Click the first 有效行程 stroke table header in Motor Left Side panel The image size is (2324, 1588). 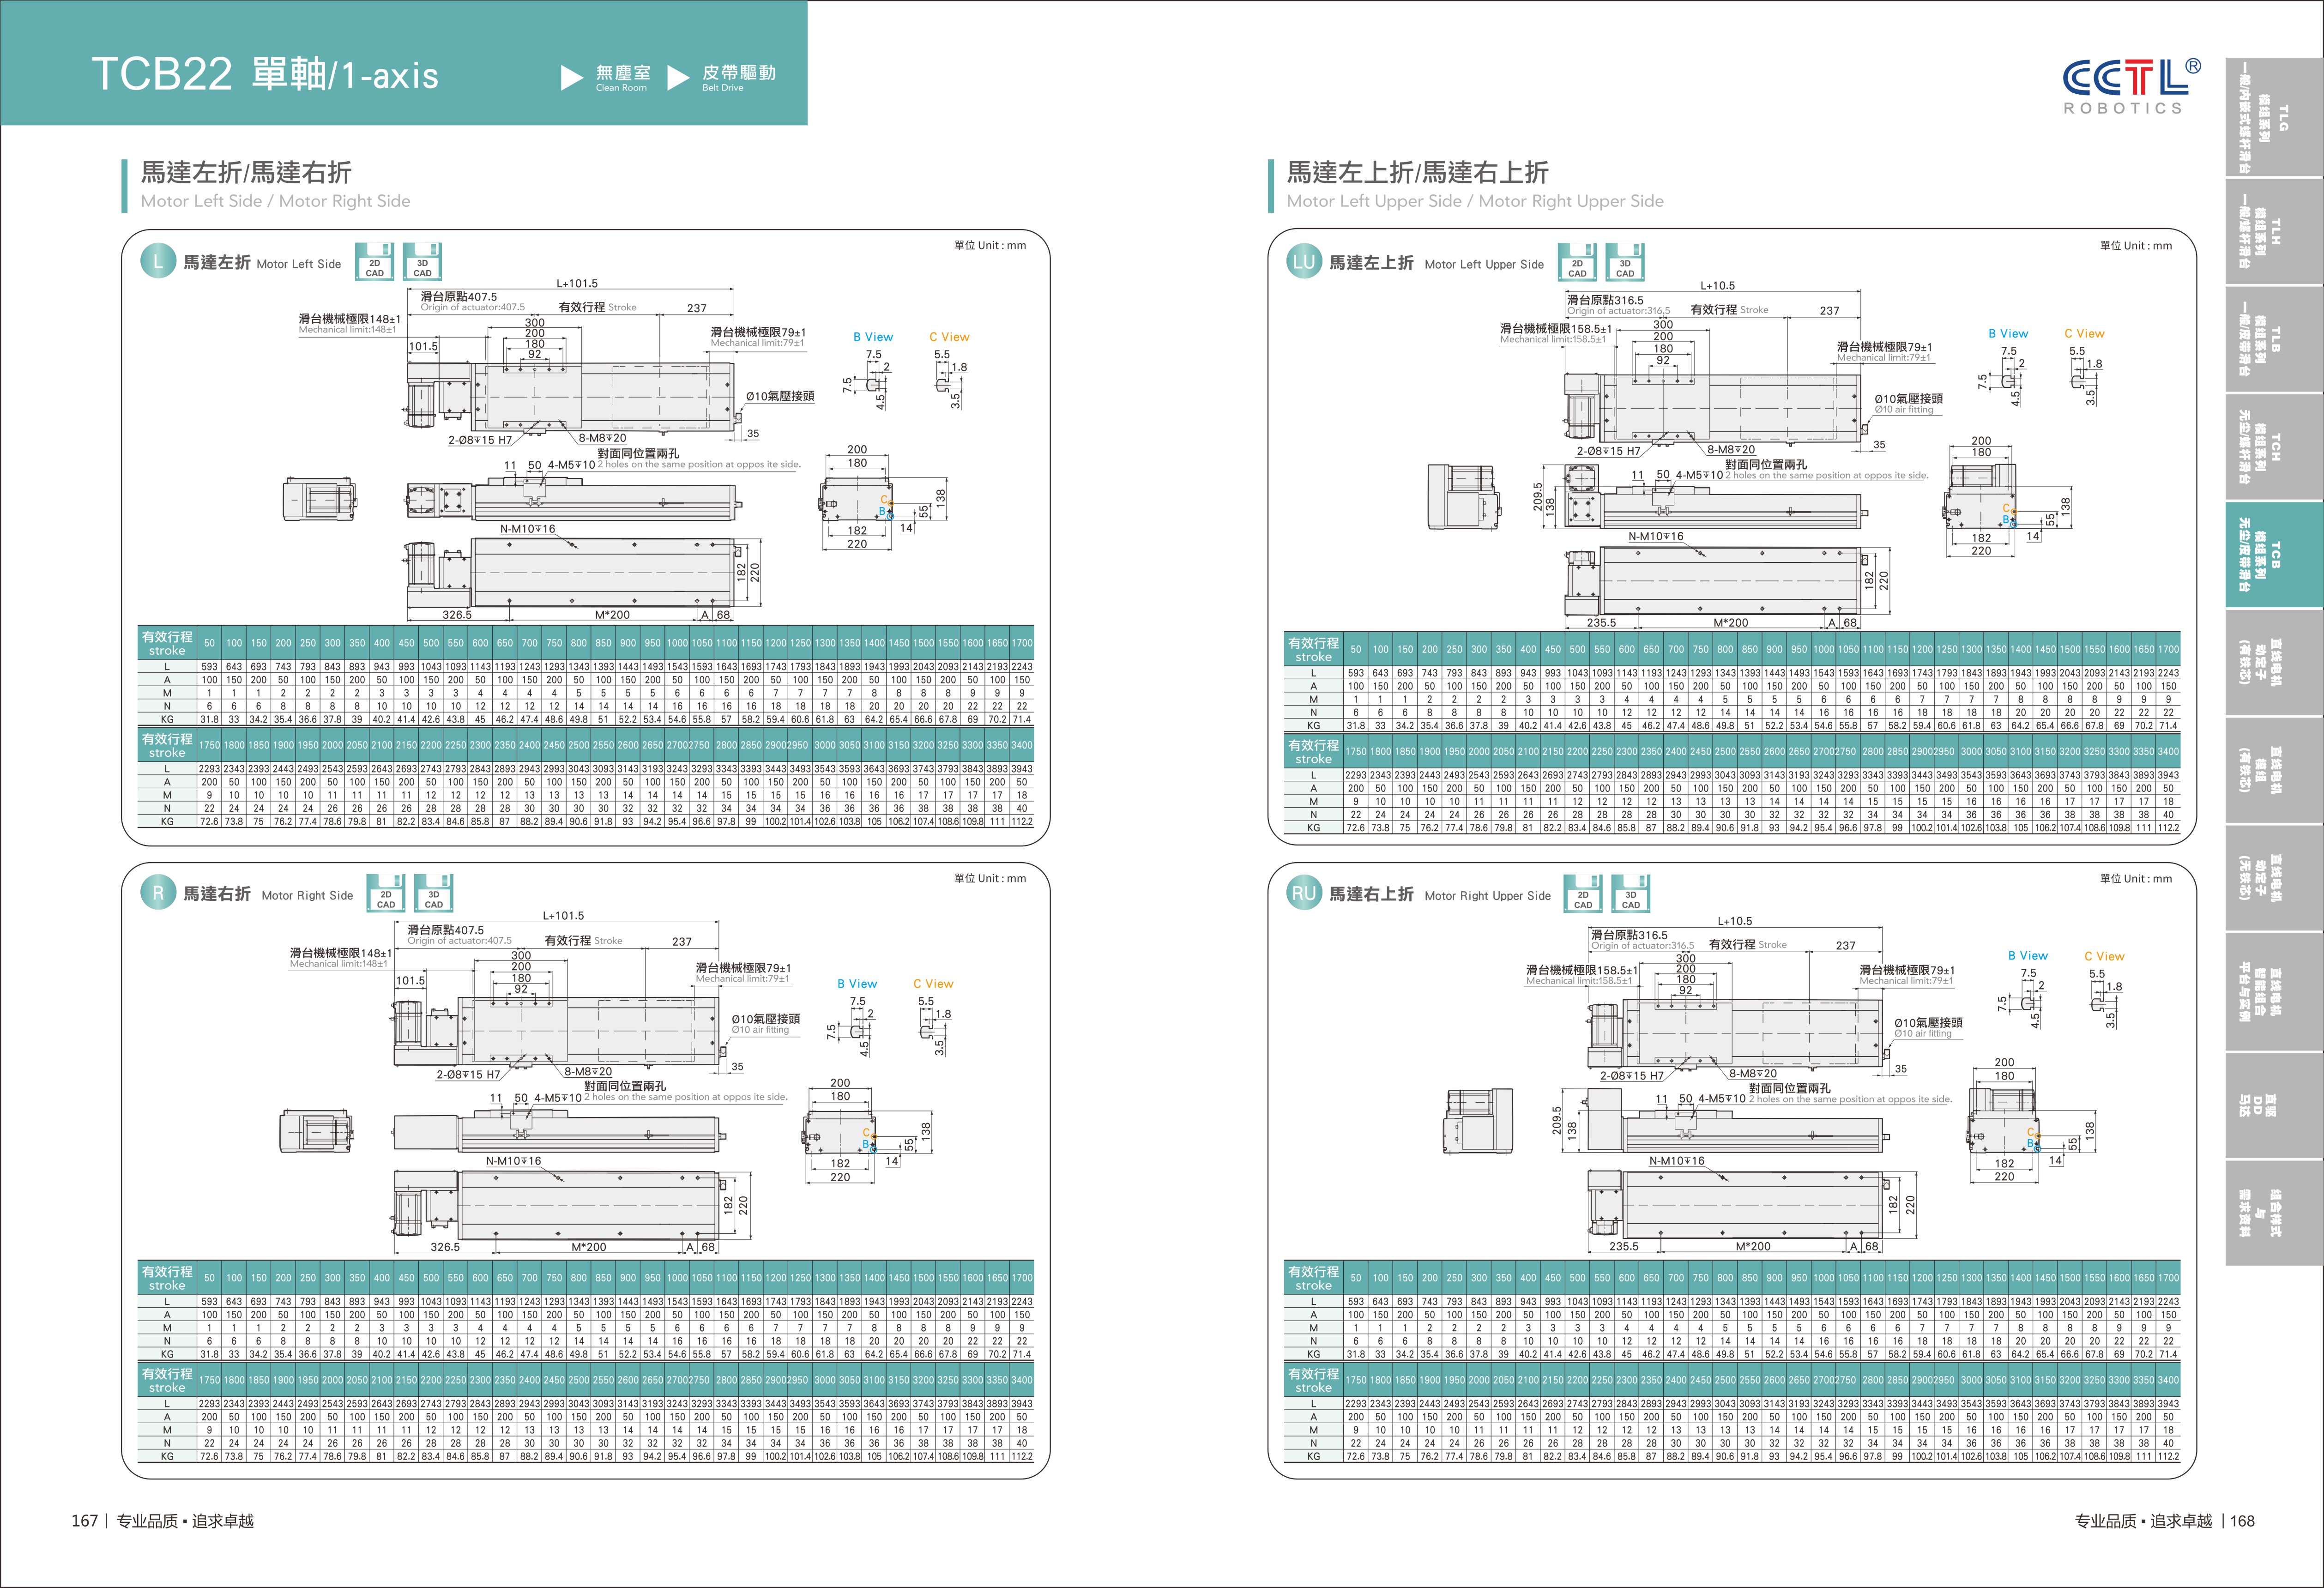(167, 643)
